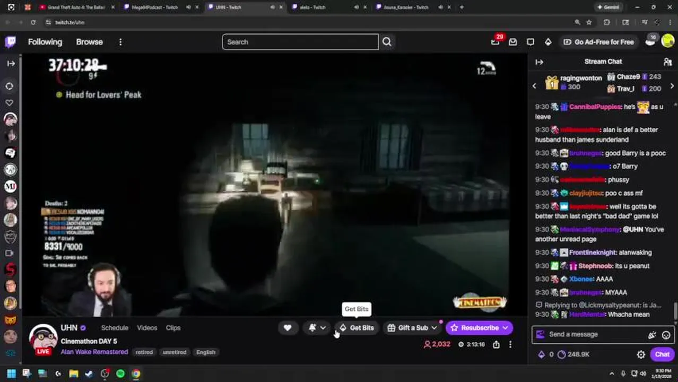Open the 248.9K channel points balance

click(573, 354)
